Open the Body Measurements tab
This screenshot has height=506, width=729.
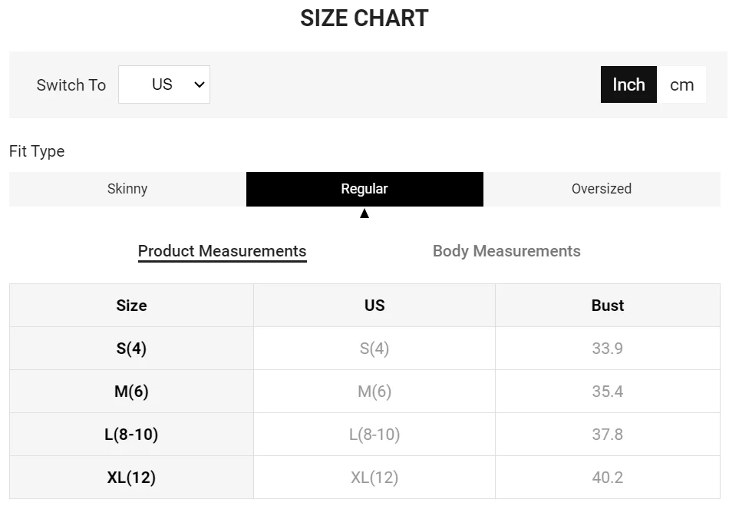506,251
